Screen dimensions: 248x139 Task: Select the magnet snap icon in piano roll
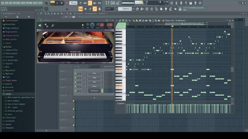(x=123, y=21)
